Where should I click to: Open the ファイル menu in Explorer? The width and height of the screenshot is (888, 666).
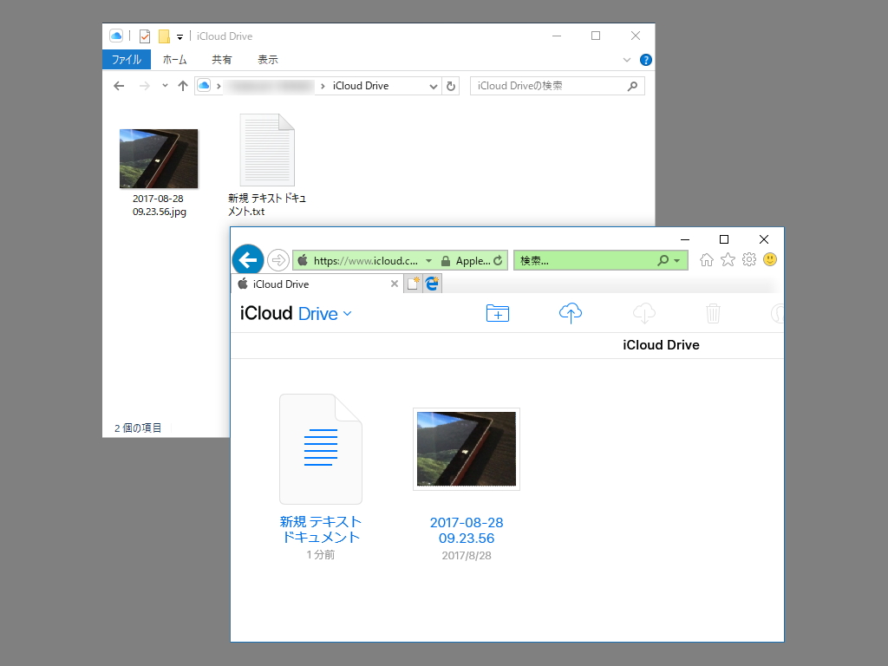127,59
